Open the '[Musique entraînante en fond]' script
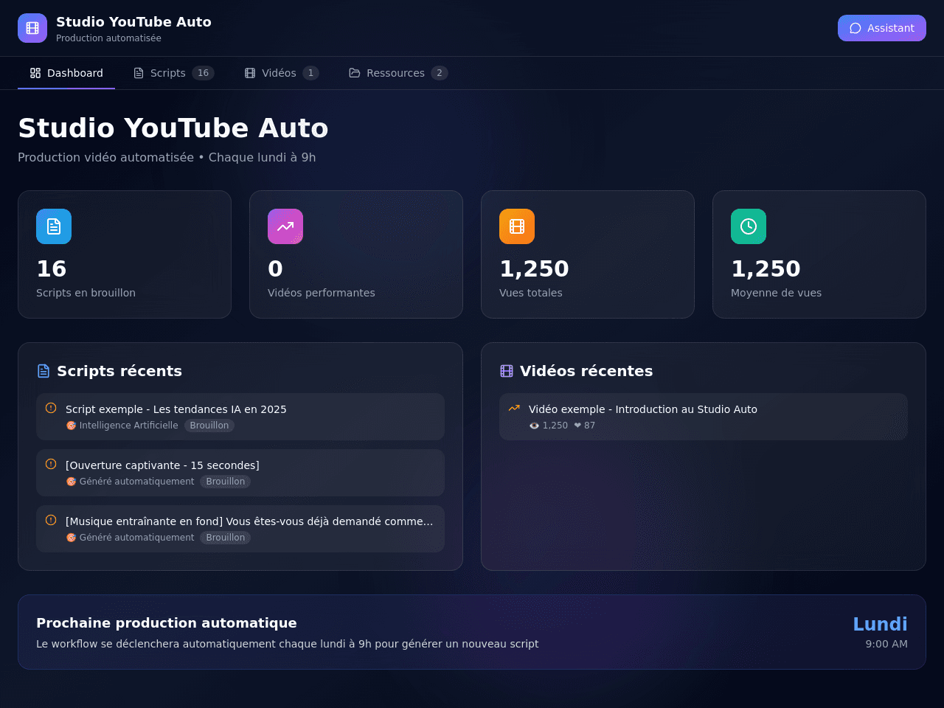The width and height of the screenshot is (944, 708). click(x=240, y=529)
